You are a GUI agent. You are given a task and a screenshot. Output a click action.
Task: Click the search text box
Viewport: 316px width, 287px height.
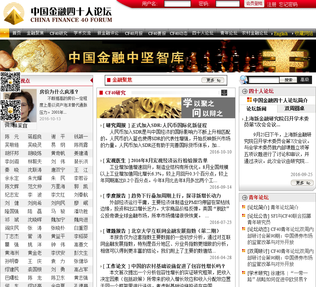[264, 80]
